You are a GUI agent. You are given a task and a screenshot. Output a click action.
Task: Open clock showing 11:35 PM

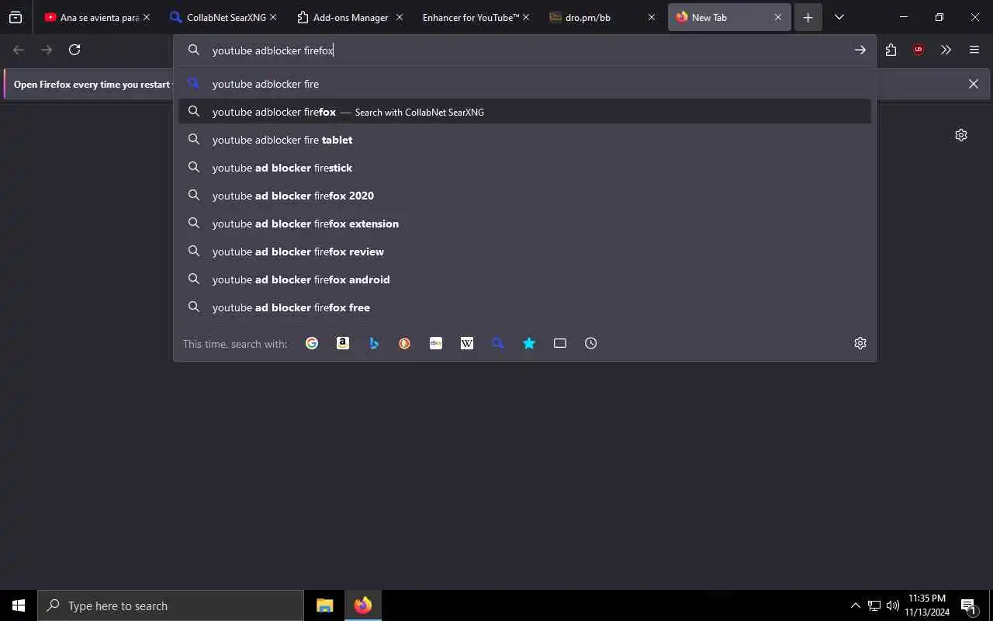[927, 605]
